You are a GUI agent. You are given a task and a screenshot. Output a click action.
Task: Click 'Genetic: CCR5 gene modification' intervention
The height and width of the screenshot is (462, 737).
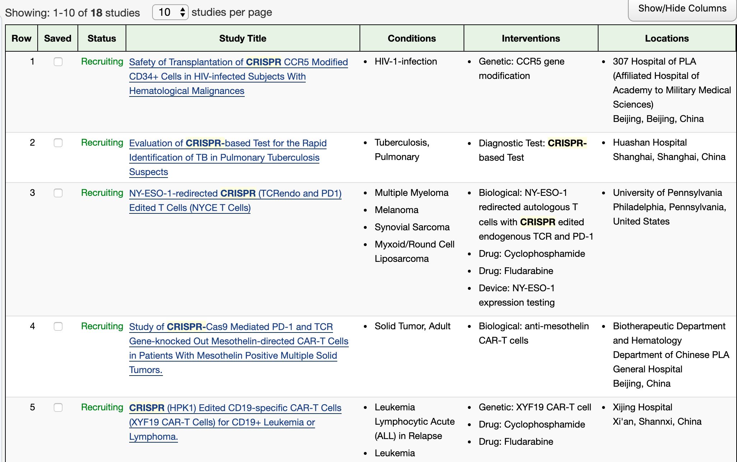(x=521, y=69)
